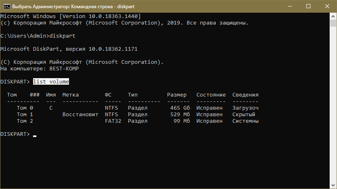Screen dimensions: 337x189
Task: Click 'Том 0' in the volume list
Action: (25, 108)
